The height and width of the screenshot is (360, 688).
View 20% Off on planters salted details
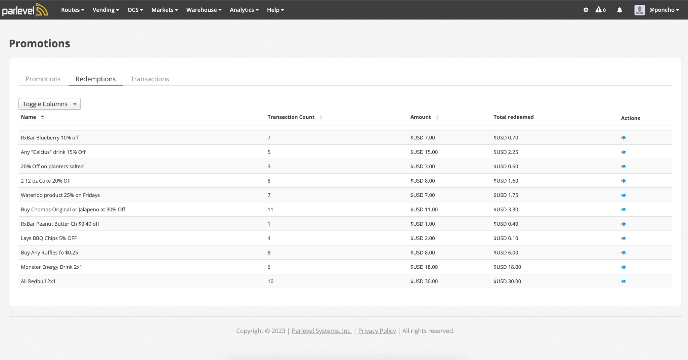click(623, 167)
